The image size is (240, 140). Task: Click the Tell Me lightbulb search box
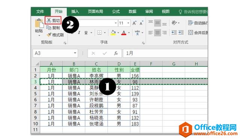pyautogui.click(x=193, y=12)
